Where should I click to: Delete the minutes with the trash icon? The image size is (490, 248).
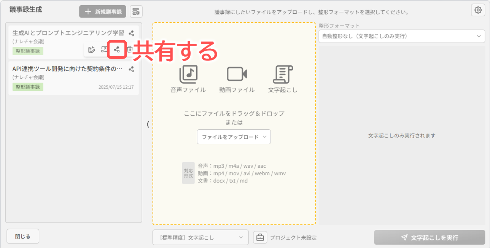coord(129,49)
